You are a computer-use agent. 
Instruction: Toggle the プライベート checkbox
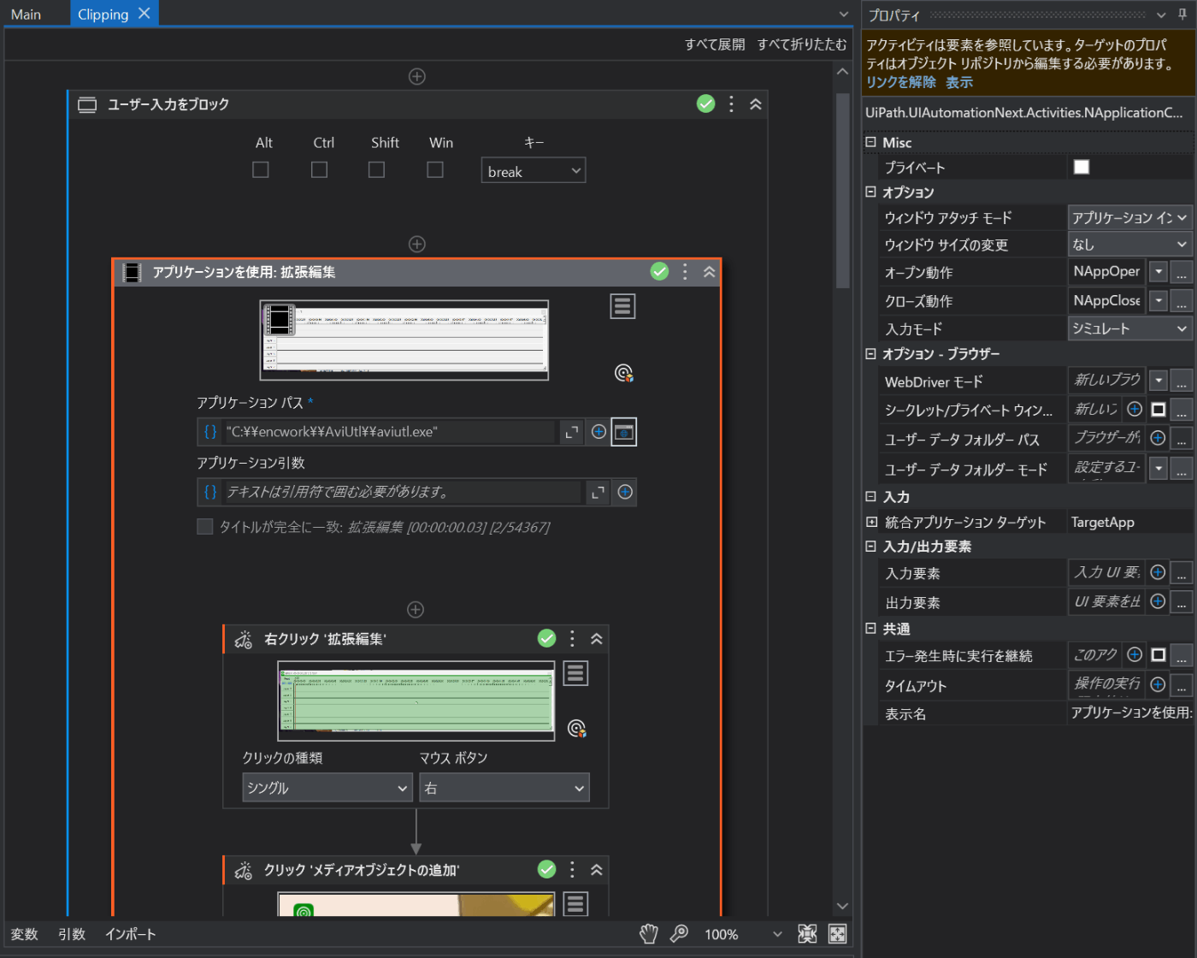pyautogui.click(x=1082, y=167)
